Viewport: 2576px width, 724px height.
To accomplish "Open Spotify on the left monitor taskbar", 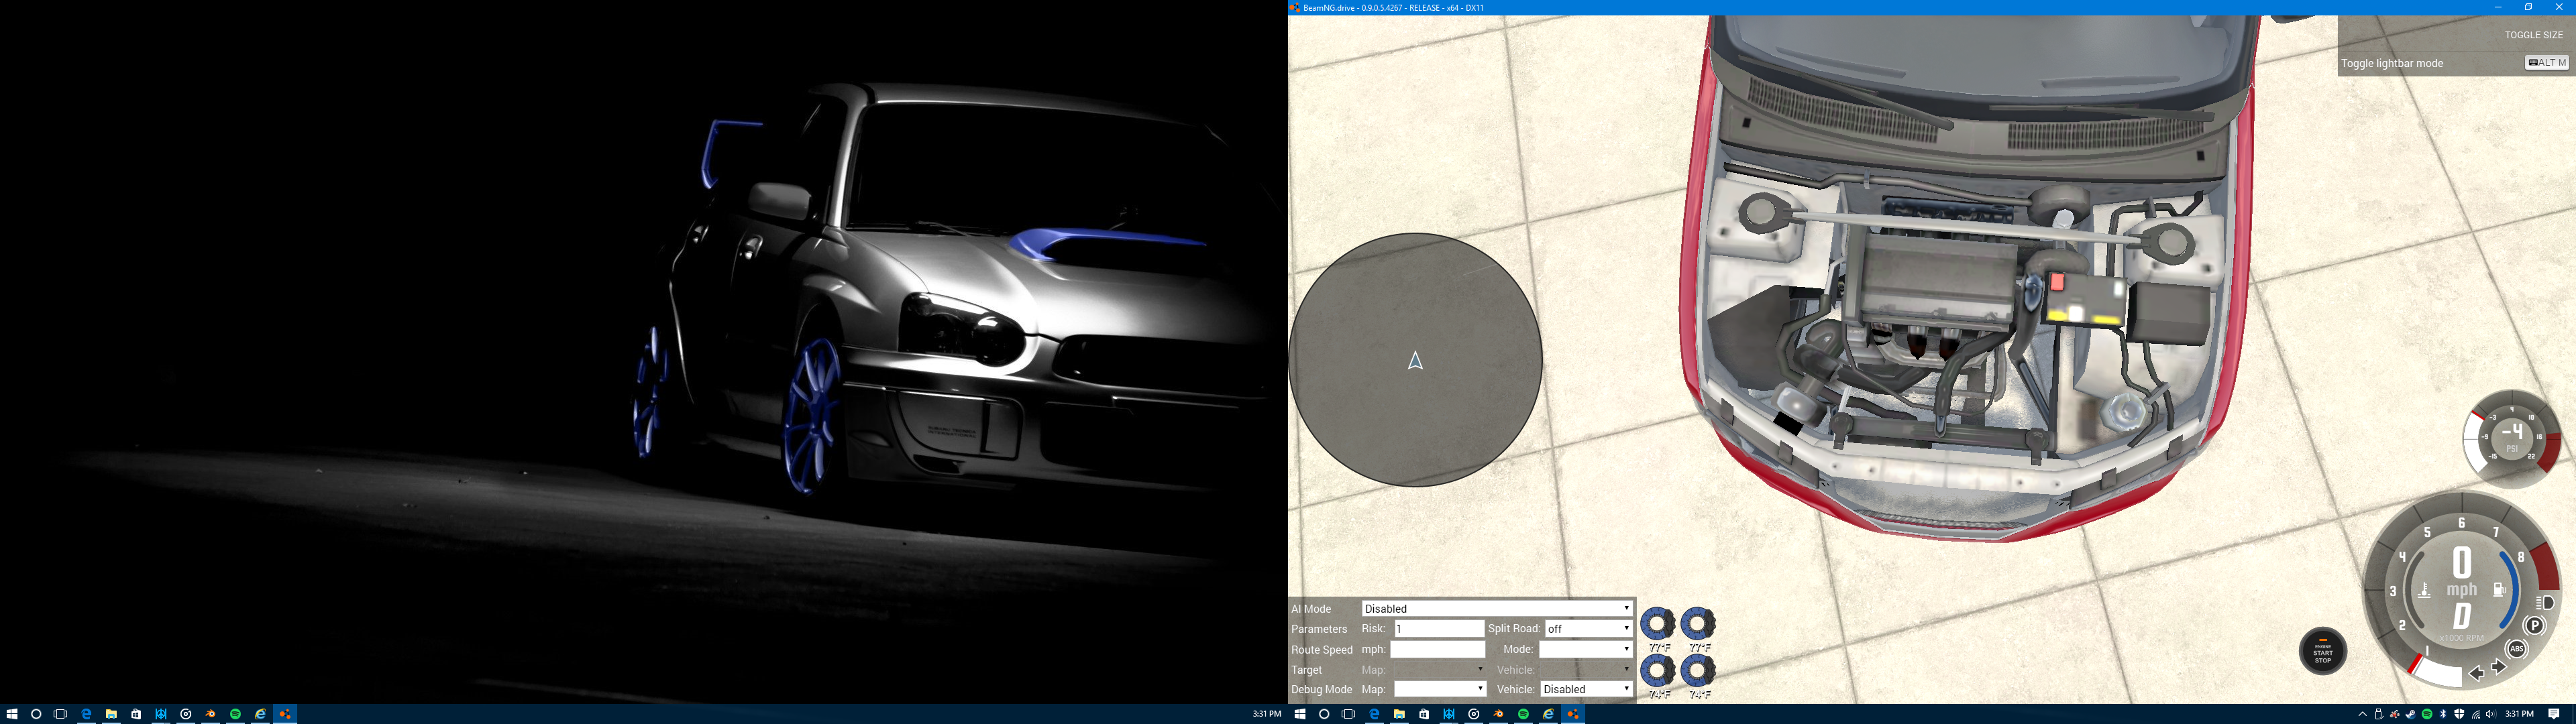I will (x=235, y=714).
